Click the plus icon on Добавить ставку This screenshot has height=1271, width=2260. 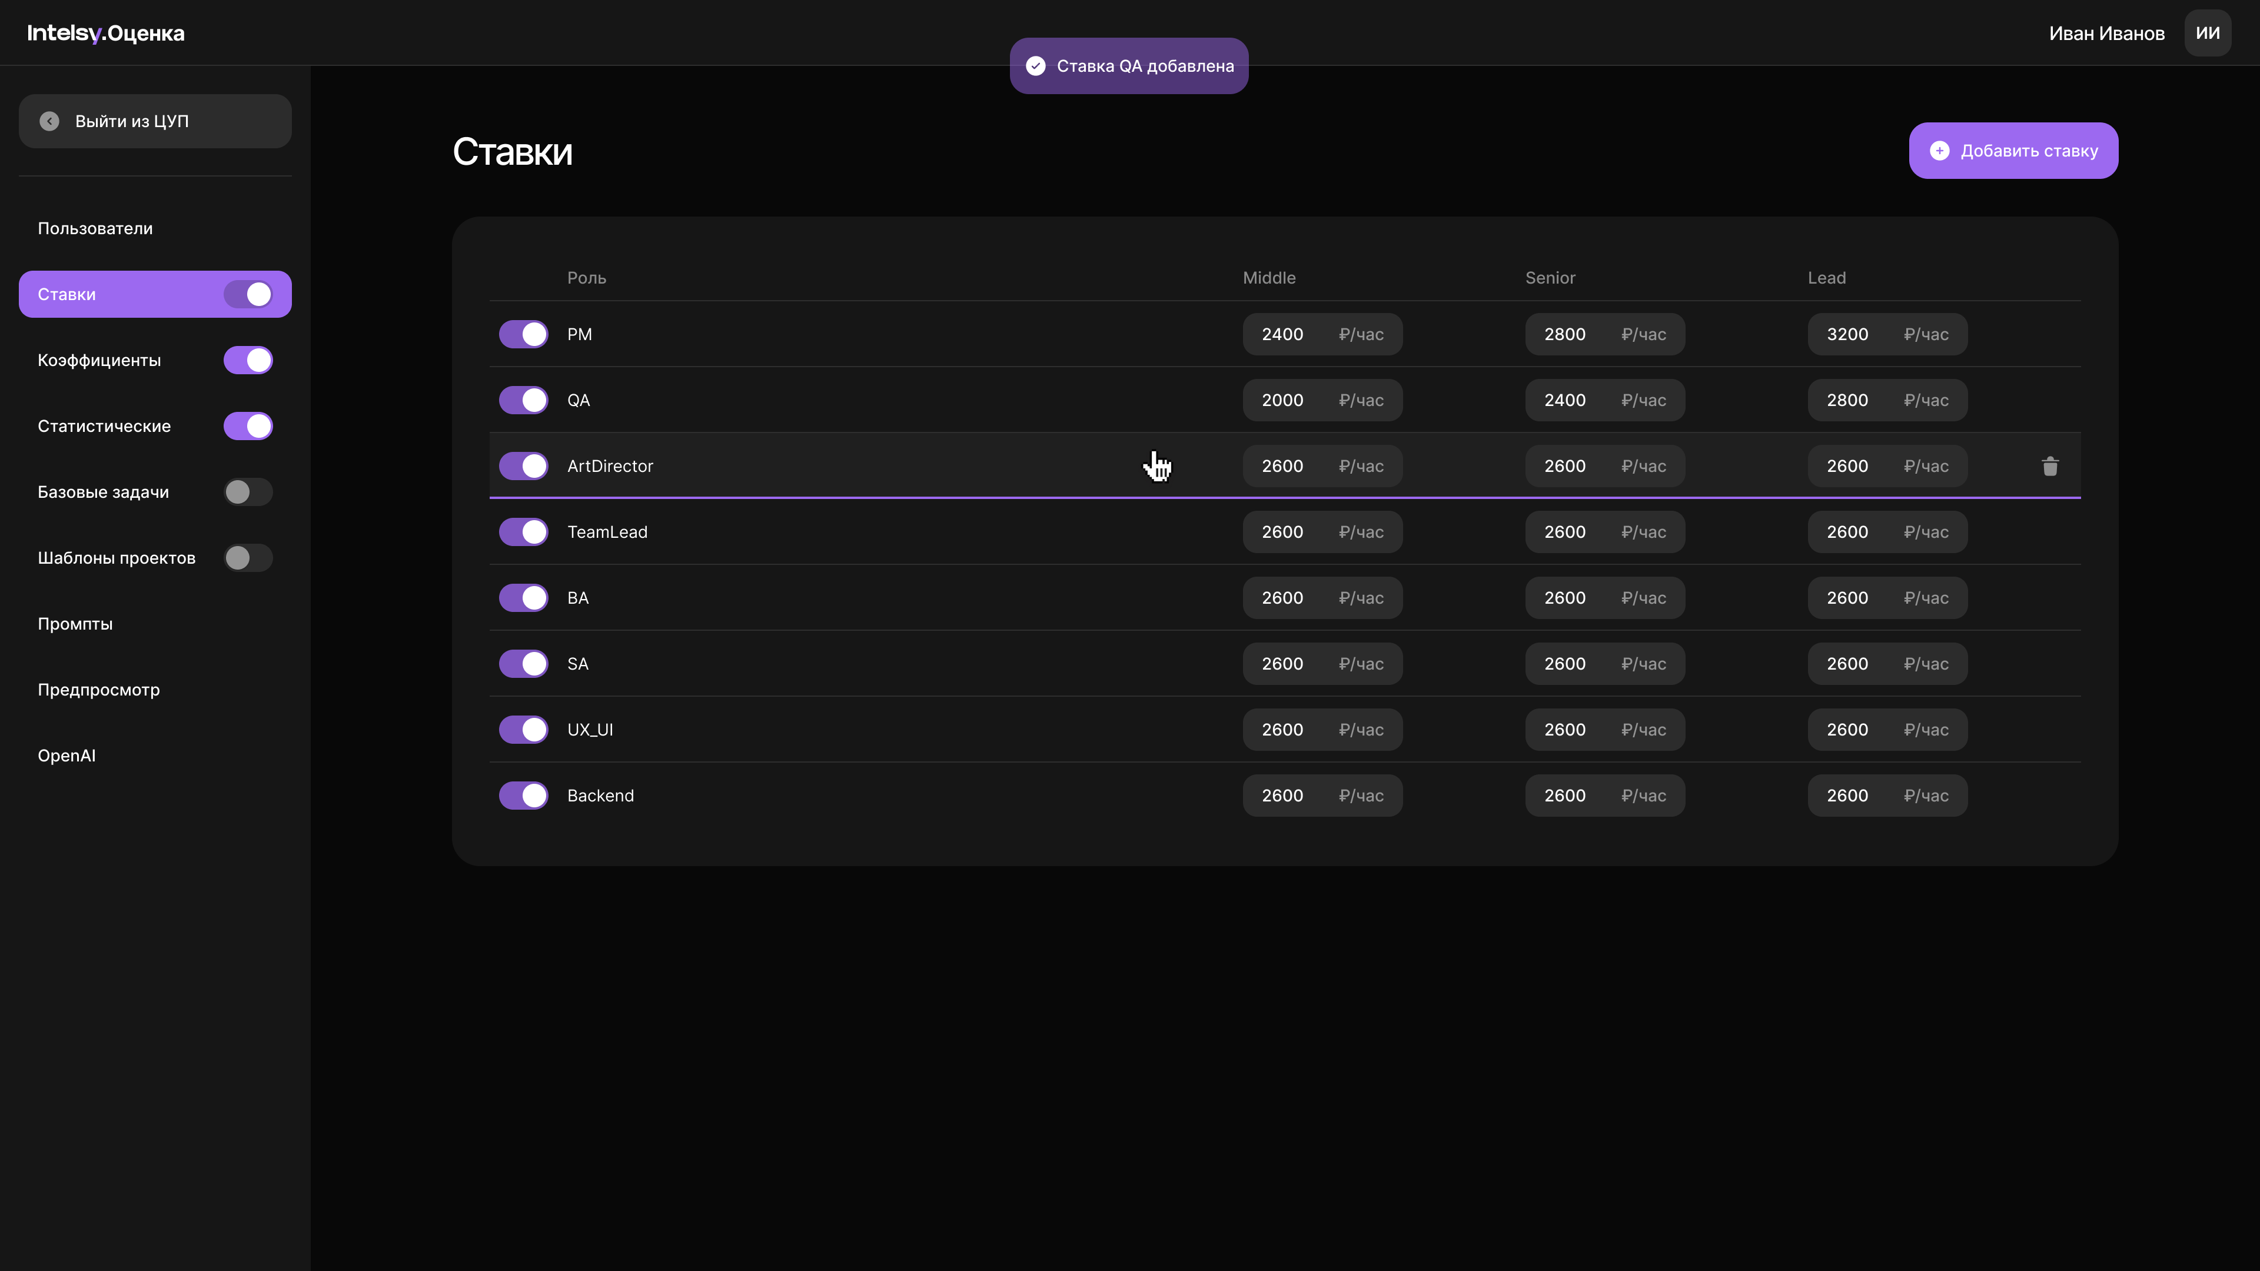(1939, 151)
